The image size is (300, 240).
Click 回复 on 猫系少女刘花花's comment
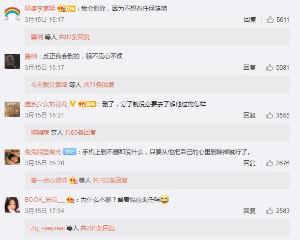250,115
